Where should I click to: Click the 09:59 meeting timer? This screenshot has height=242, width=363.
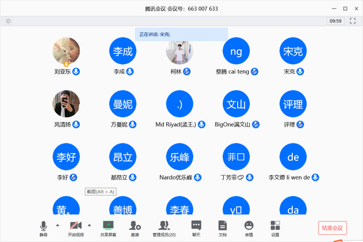click(335, 21)
